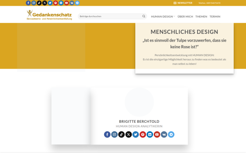Open Telegram icon in top header bar

[77, 3]
